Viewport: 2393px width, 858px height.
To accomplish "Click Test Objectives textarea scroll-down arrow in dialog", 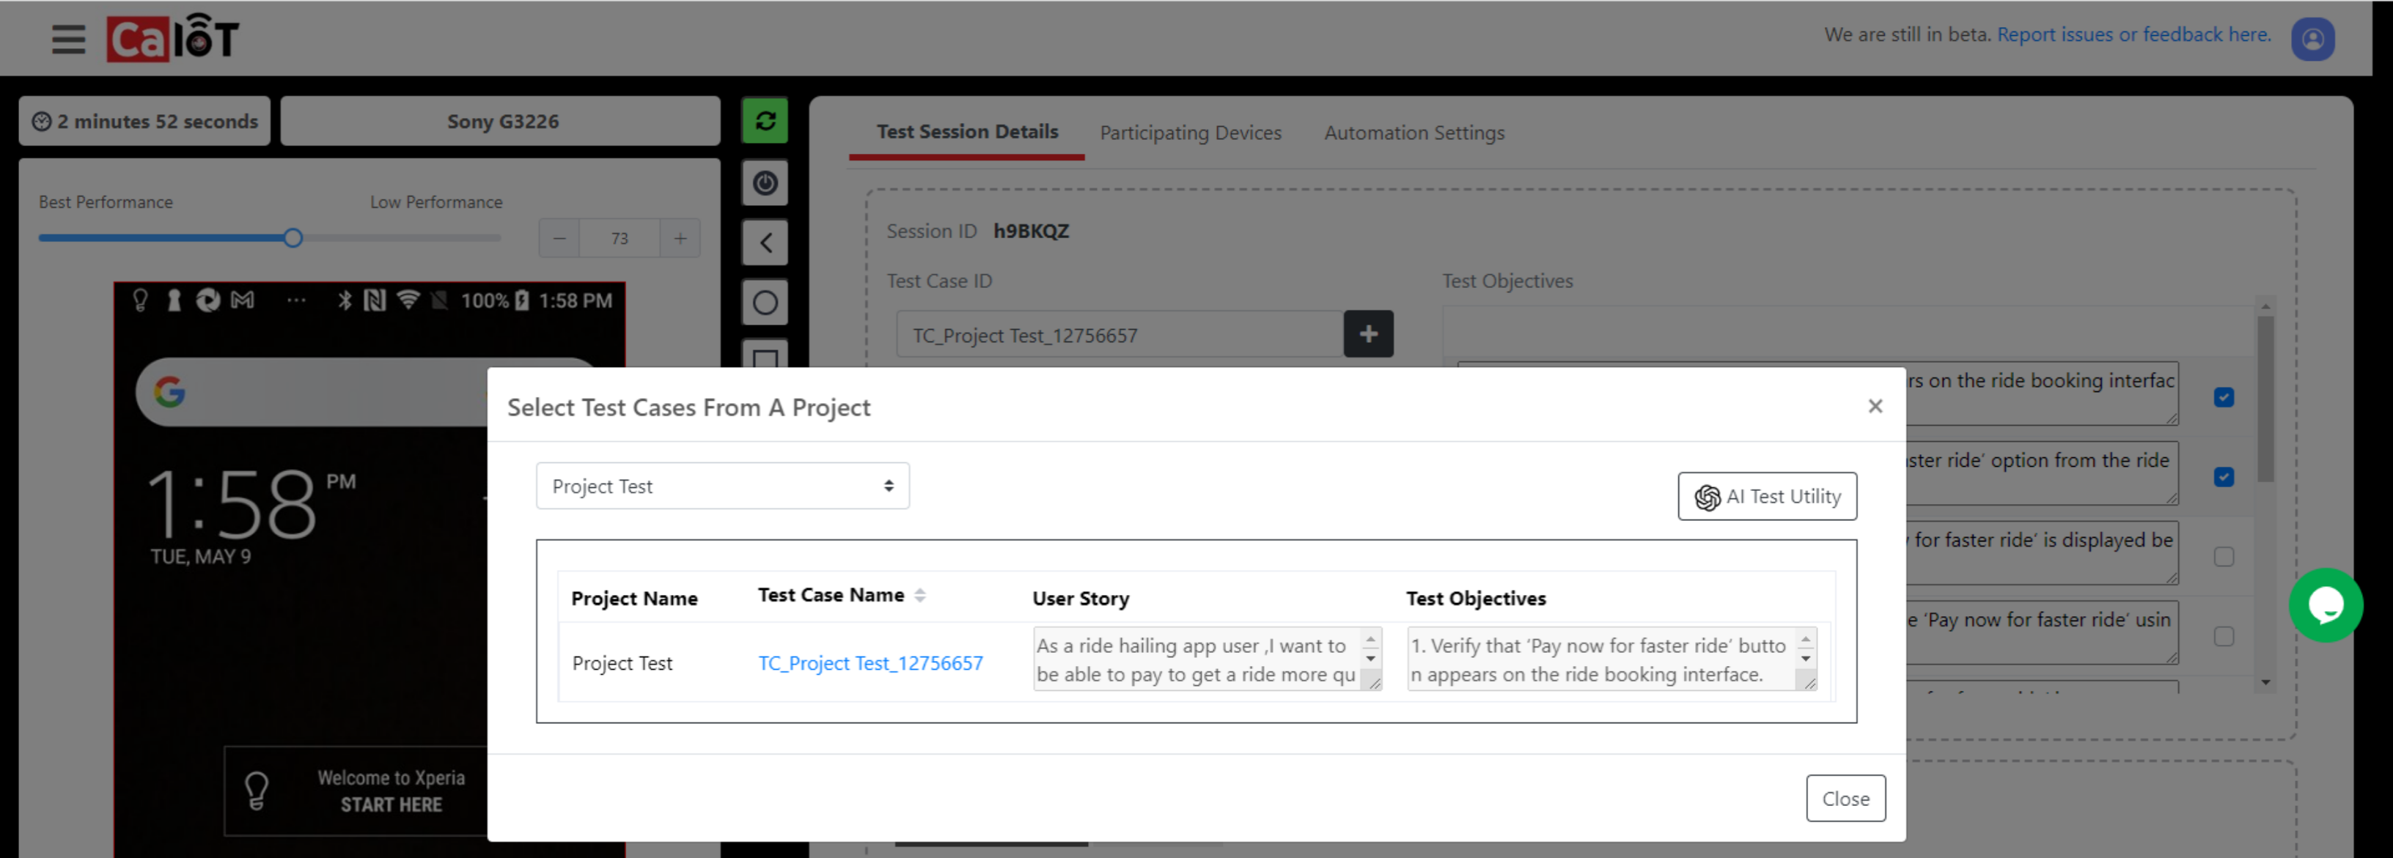I will pos(1805,659).
